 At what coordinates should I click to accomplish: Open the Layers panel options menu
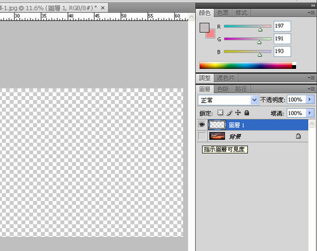coord(311,89)
